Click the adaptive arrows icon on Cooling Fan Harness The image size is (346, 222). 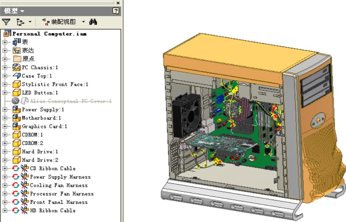[15, 185]
